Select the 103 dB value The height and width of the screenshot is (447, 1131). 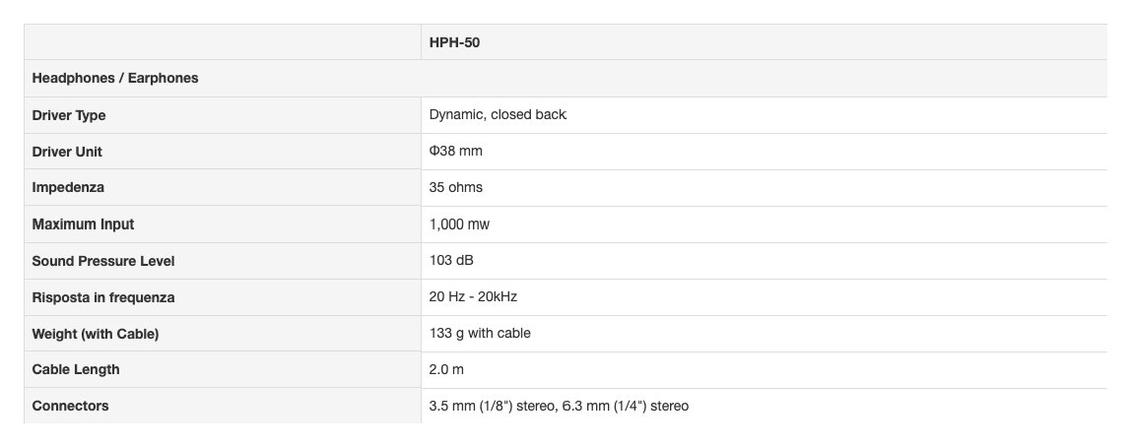click(452, 260)
